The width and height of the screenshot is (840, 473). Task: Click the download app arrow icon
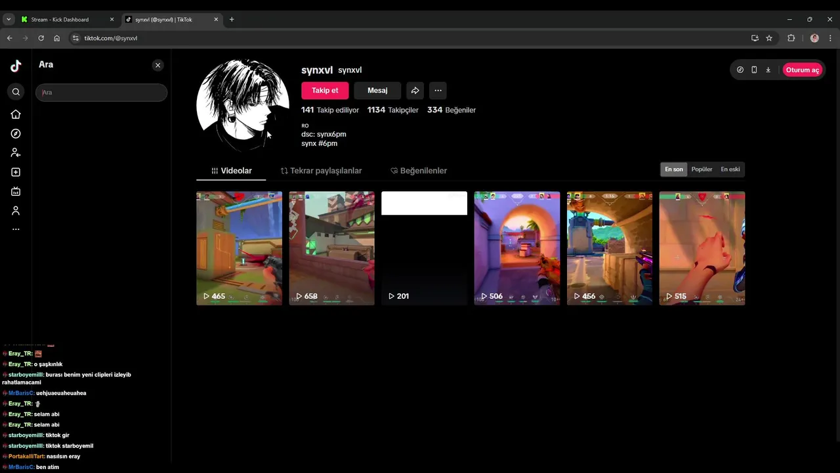768,70
